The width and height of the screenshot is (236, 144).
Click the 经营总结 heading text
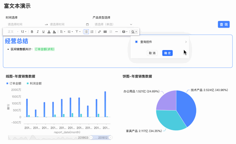coord(16,41)
